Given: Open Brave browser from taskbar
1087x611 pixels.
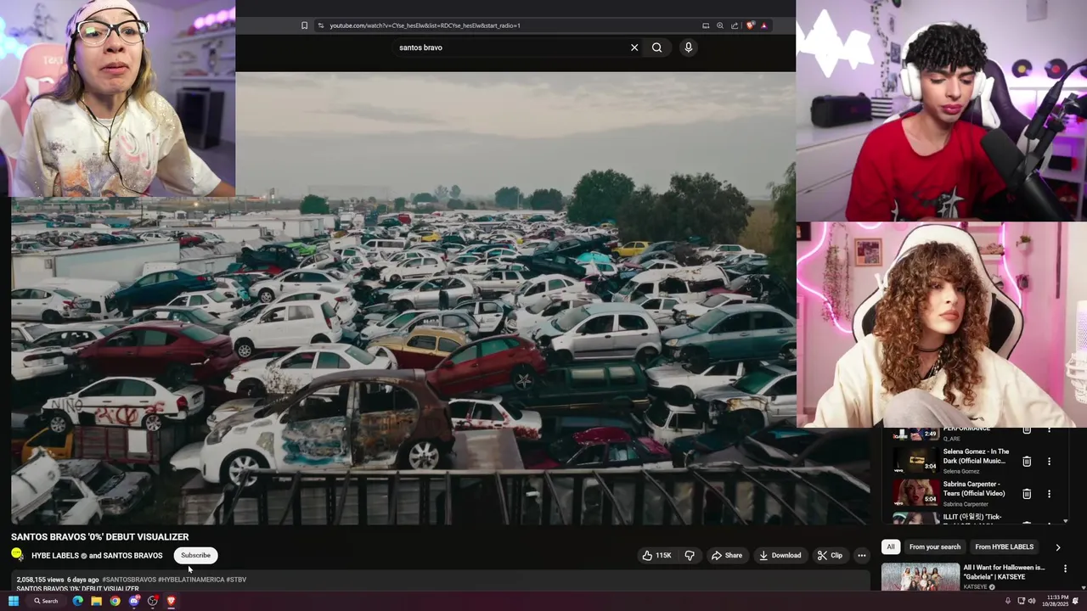Looking at the screenshot, I should (171, 601).
